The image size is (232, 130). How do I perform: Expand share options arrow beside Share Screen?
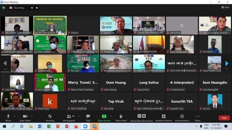(111, 116)
